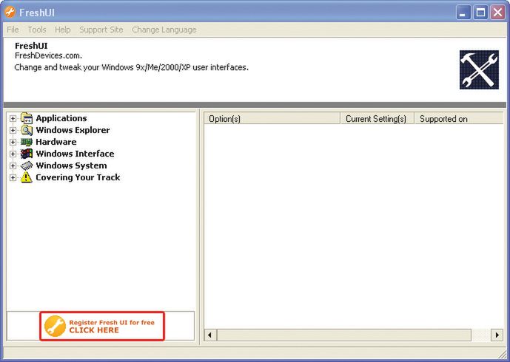
Task: Click the hammer and wrench logo image
Action: coord(479,69)
